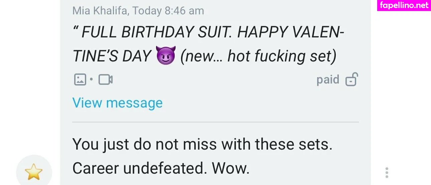The width and height of the screenshot is (431, 185).
Task: Tap the gold star avatar icon
Action: (x=34, y=172)
